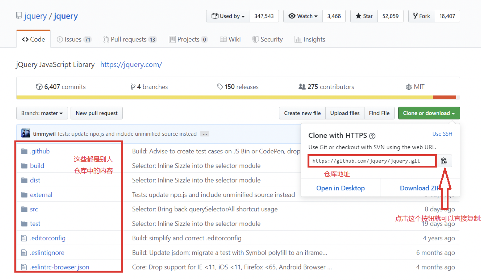Screen dimensions: 481x280
Task: Click Upload files
Action: [x=345, y=113]
